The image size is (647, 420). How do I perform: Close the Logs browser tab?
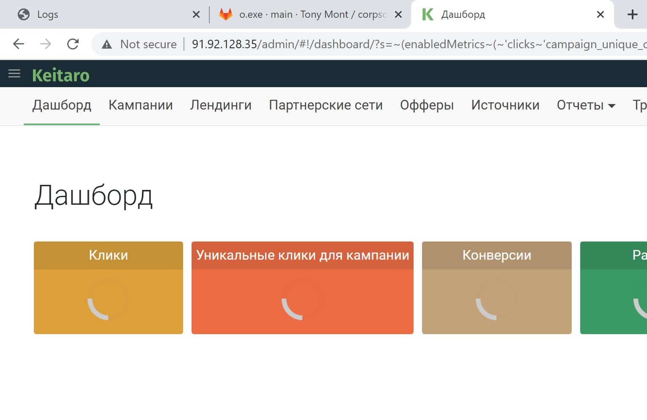[x=196, y=14]
